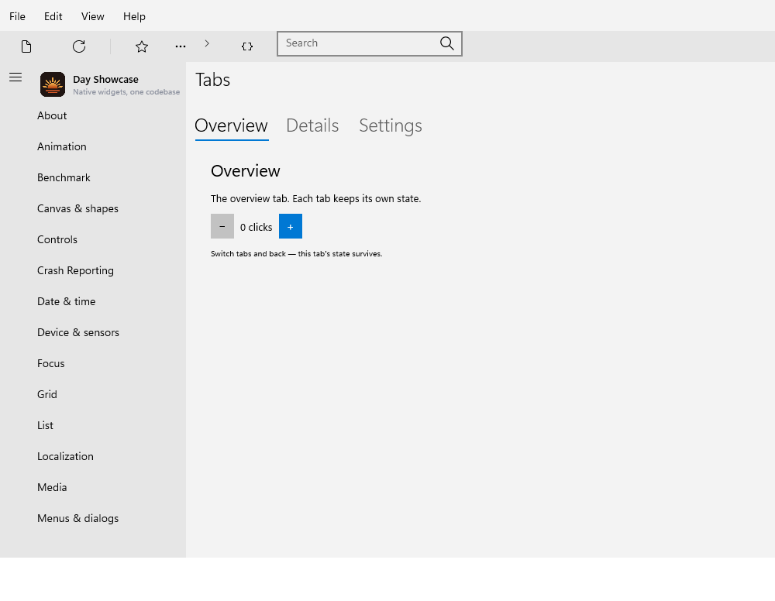Open the Edit menu

click(x=53, y=16)
